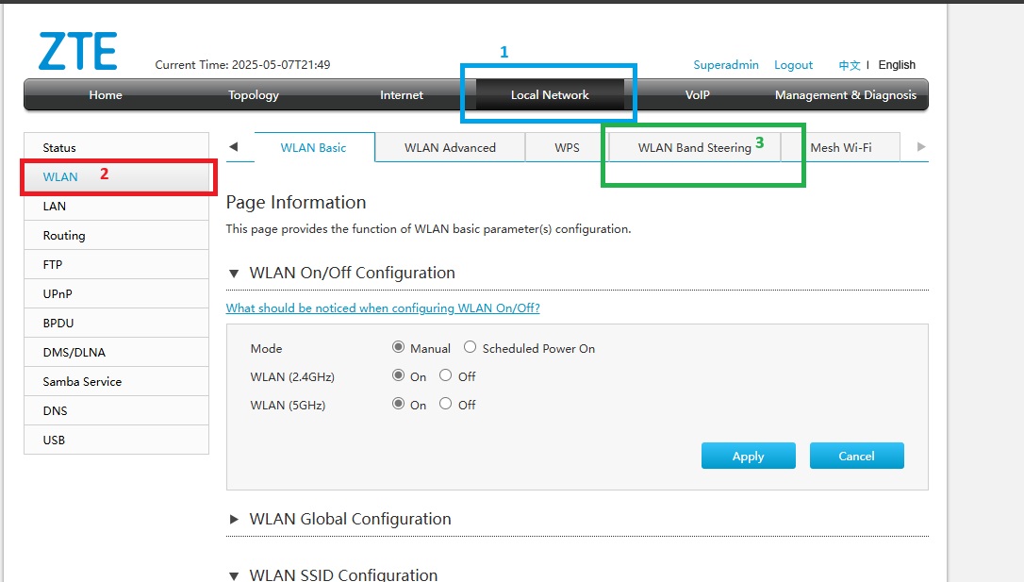The width and height of the screenshot is (1024, 582).
Task: Turn off WLAN 2.4GHz radio
Action: click(x=445, y=376)
